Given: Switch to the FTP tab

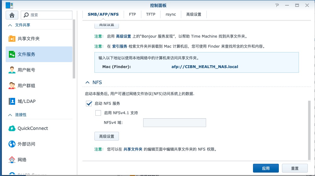Looking at the screenshot, I should point(132,14).
